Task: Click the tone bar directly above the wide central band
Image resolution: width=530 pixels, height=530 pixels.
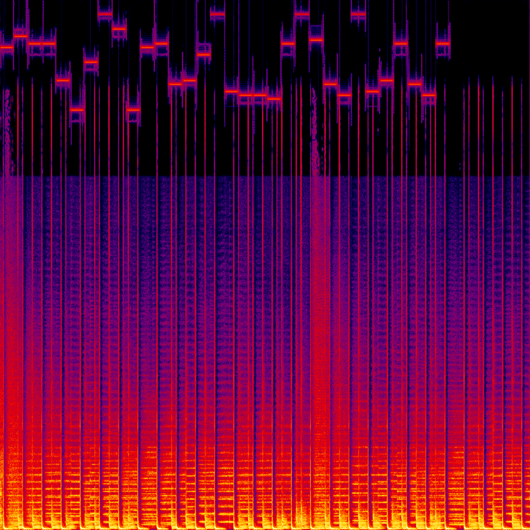Action: pos(316,39)
